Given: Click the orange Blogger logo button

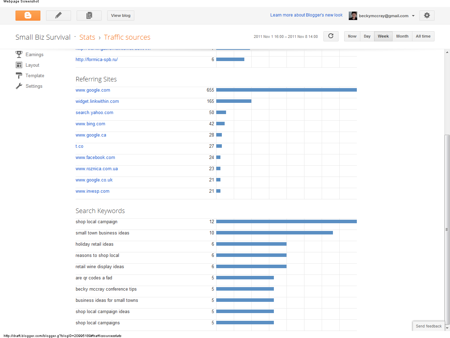Looking at the screenshot, I should click(28, 15).
